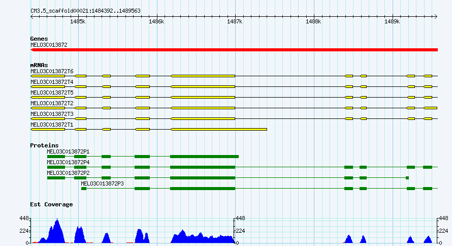This screenshot has width=452, height=246.
Task: Click the left axis 224 label
Action: [24, 231]
